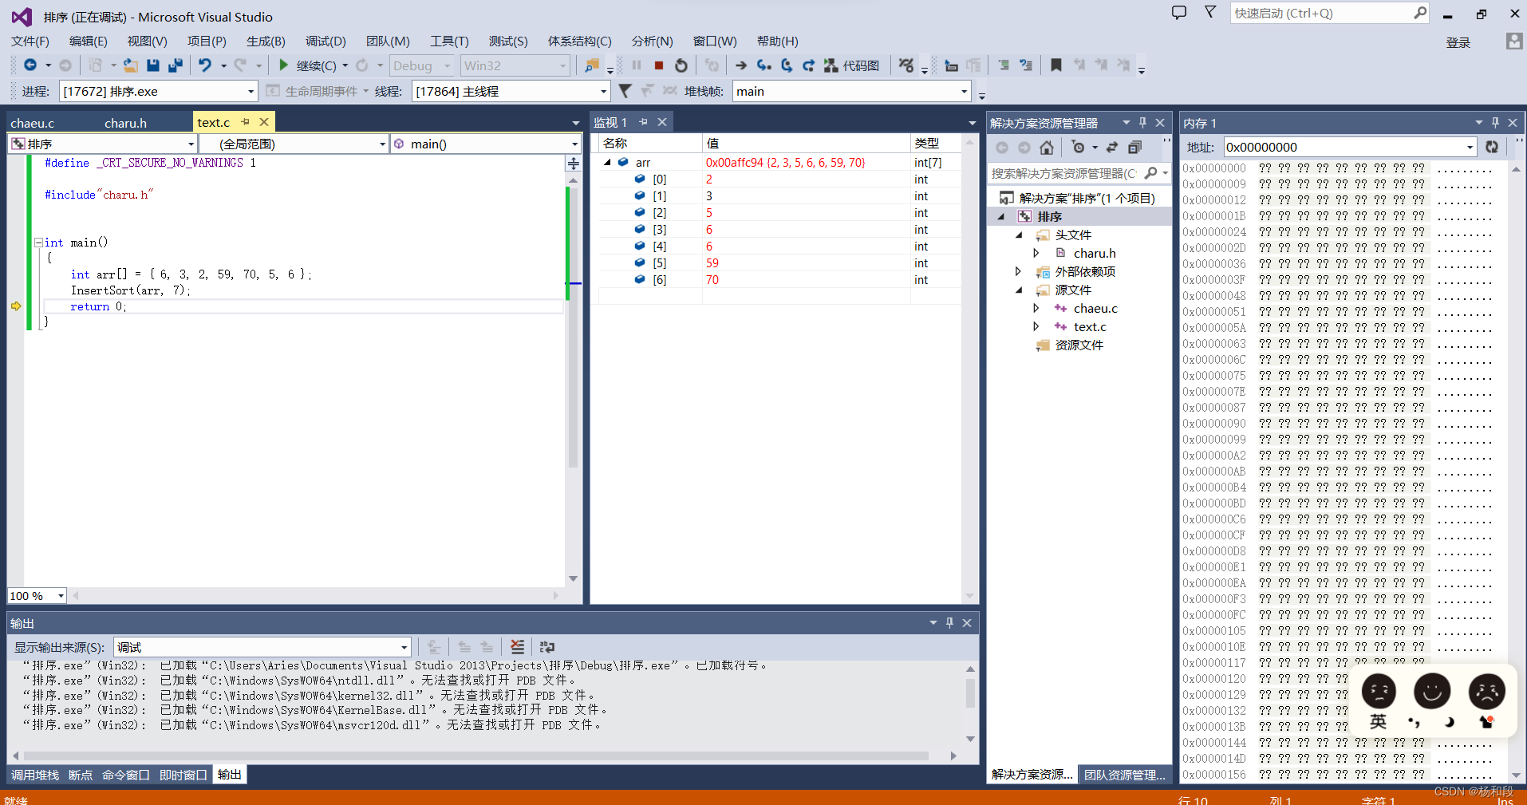1527x805 pixels.
Task: Open the 生成(B) menu
Action: tap(266, 41)
